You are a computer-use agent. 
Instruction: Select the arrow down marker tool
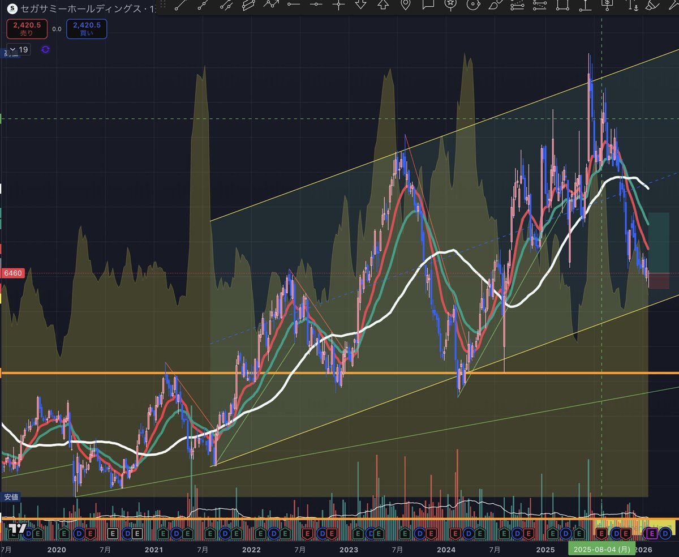[360, 5]
